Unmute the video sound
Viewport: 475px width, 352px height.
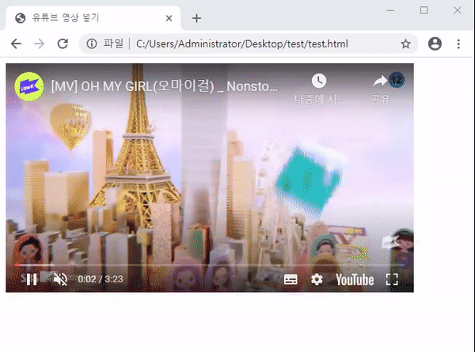coord(60,279)
